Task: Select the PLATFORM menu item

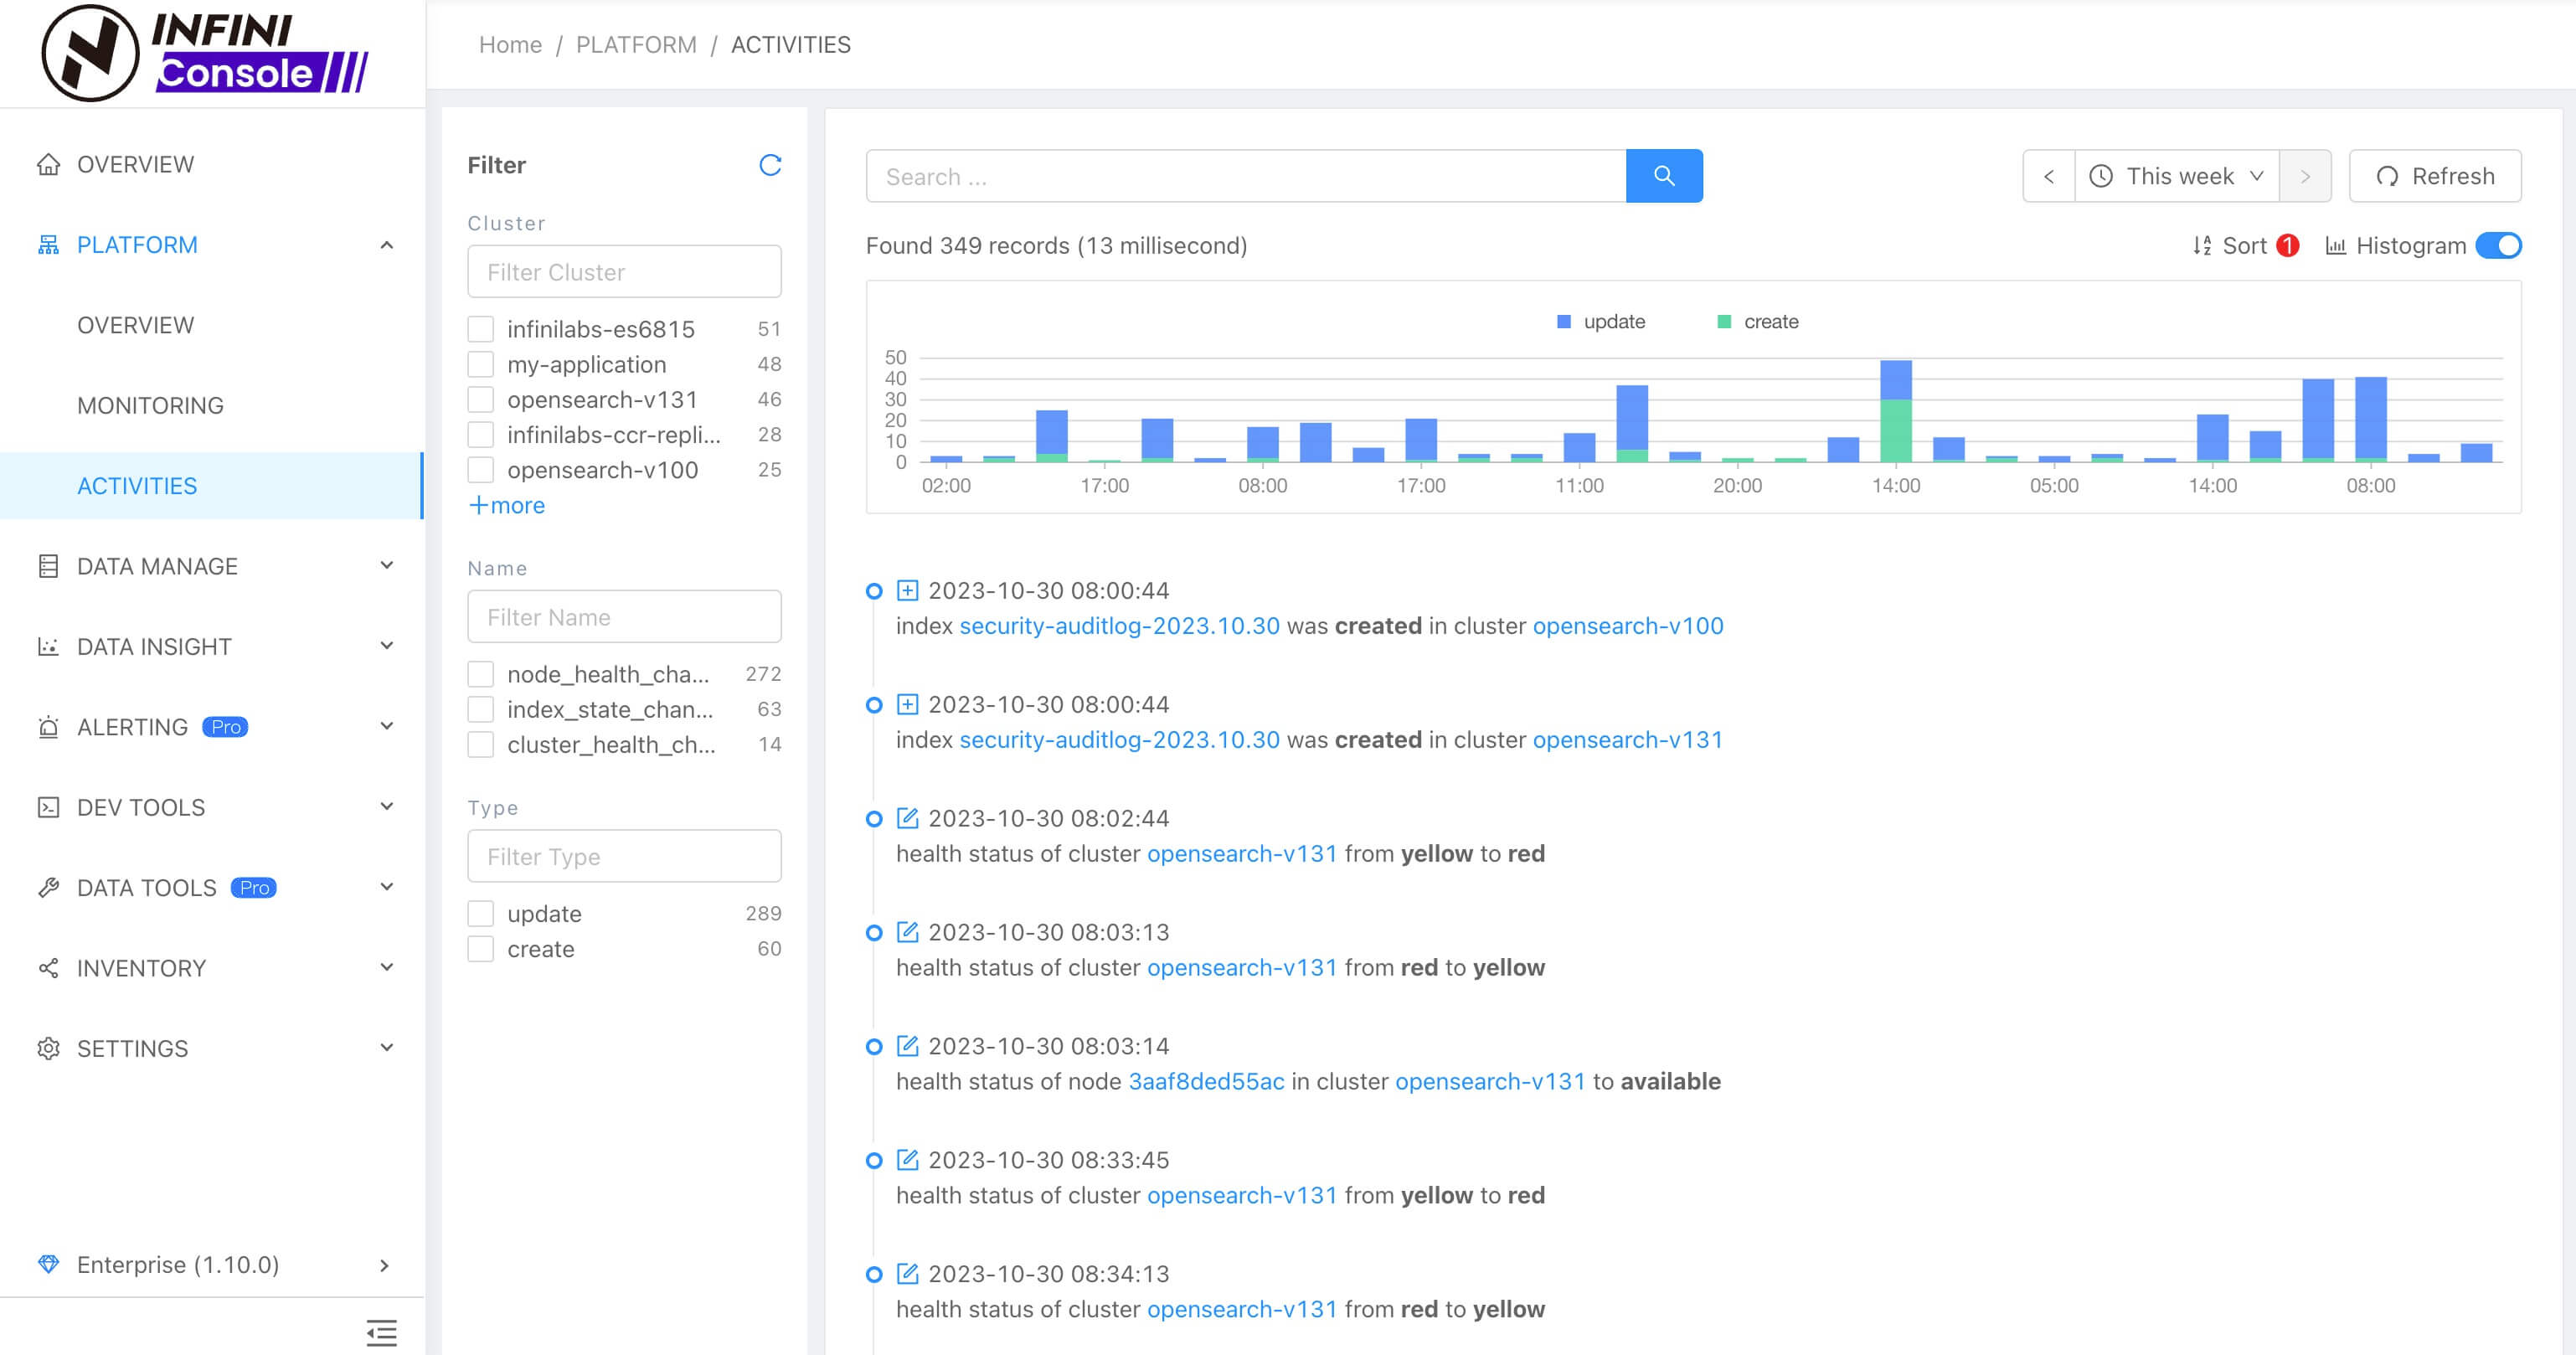Action: tap(137, 244)
